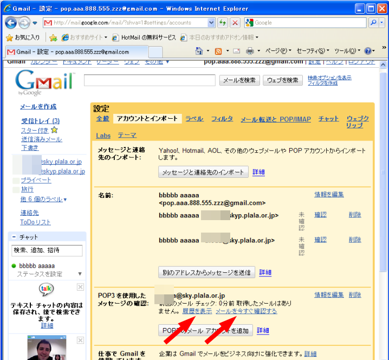Screen dimensions: 389x360
Task: Click the address bar URL field
Action: coord(125,23)
